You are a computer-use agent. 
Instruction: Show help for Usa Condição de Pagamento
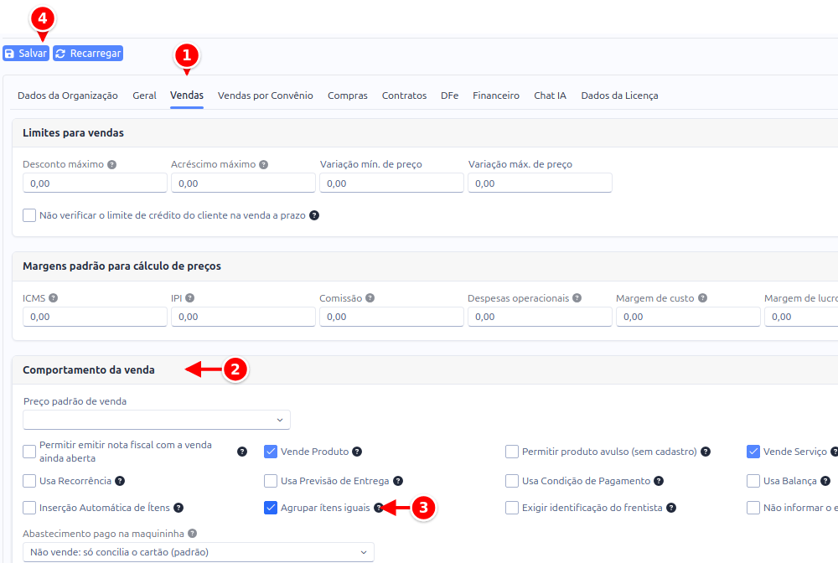pos(659,481)
